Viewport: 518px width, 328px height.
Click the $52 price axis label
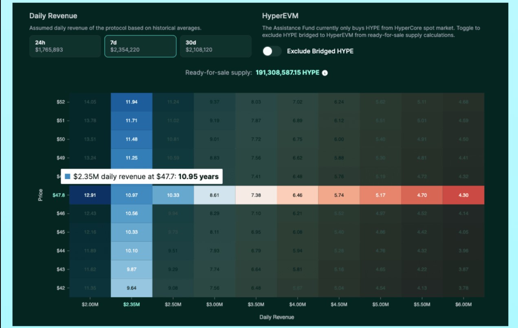click(61, 102)
